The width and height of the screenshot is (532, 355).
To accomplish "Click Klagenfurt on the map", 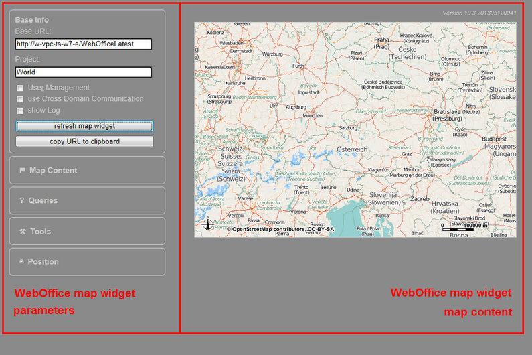I will [x=379, y=170].
